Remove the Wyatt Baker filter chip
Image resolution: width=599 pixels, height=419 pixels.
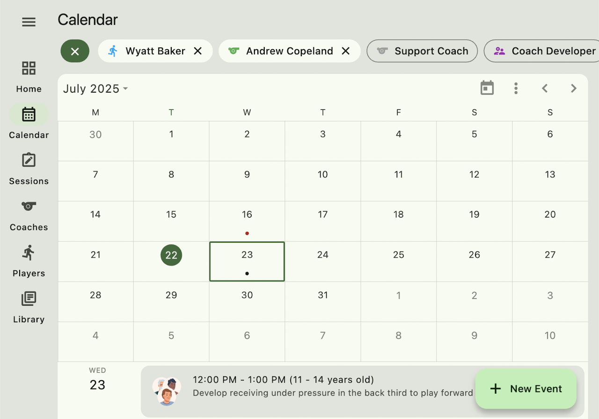tap(198, 51)
